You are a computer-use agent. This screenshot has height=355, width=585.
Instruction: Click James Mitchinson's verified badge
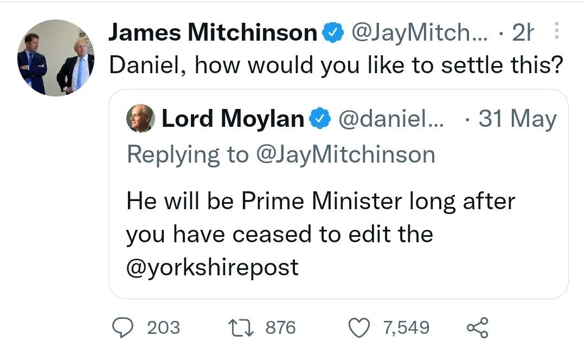pyautogui.click(x=332, y=34)
